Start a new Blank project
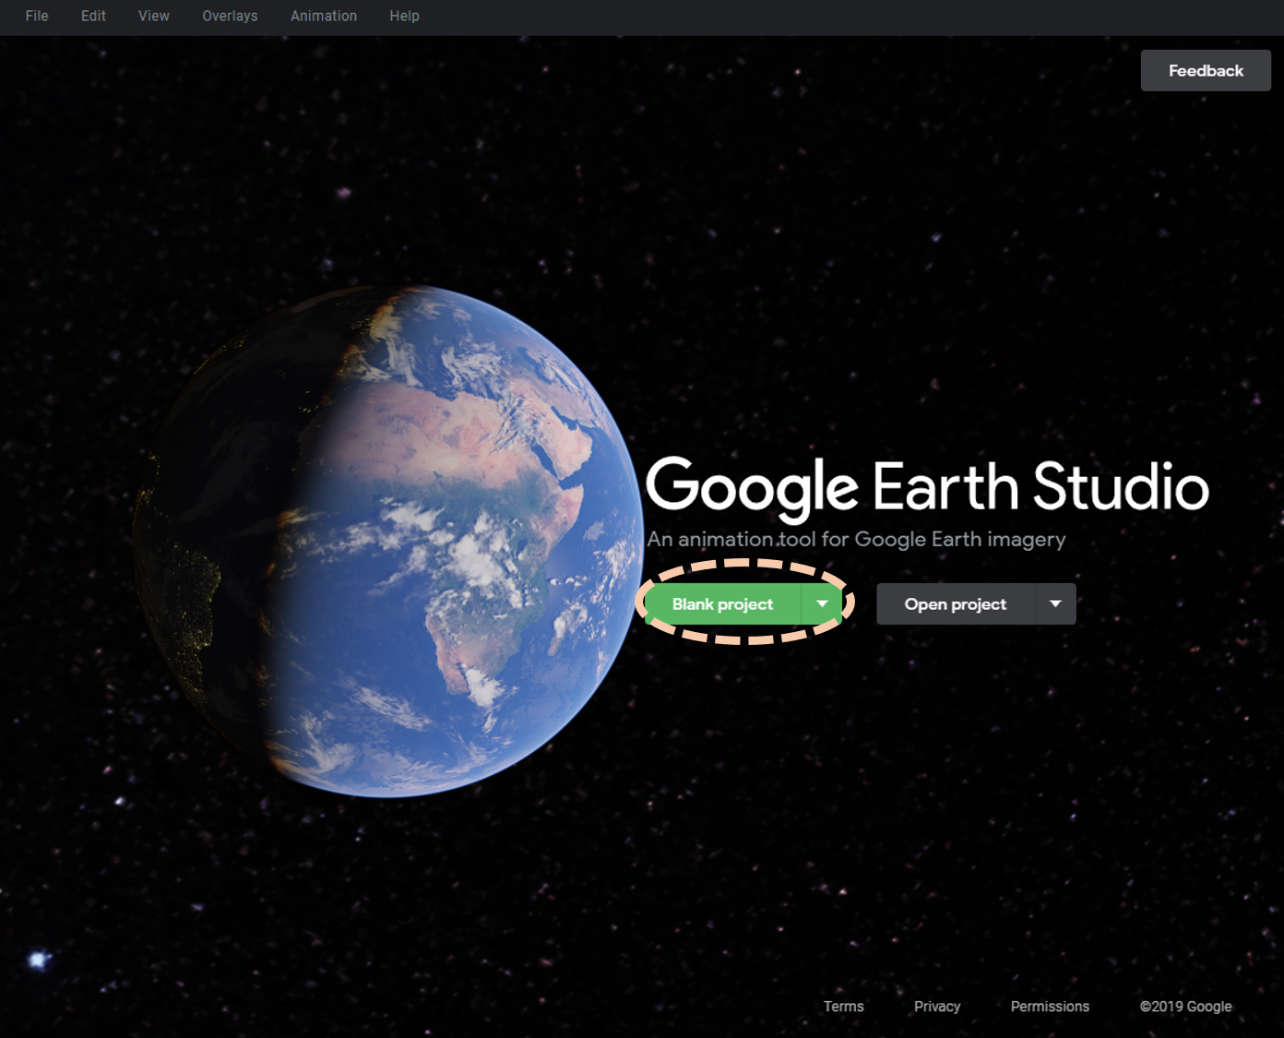Screen dimensions: 1284x1038 (x=722, y=604)
